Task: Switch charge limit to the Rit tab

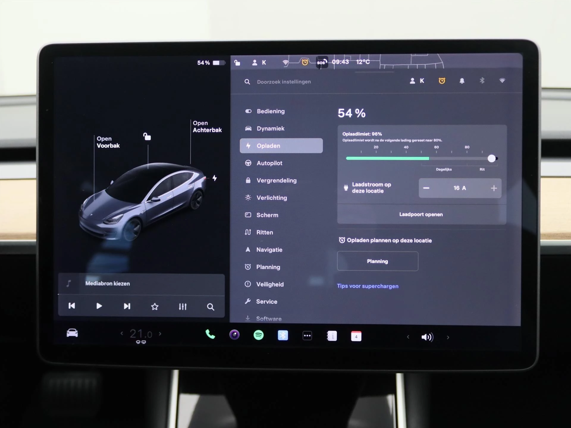Action: [482, 169]
